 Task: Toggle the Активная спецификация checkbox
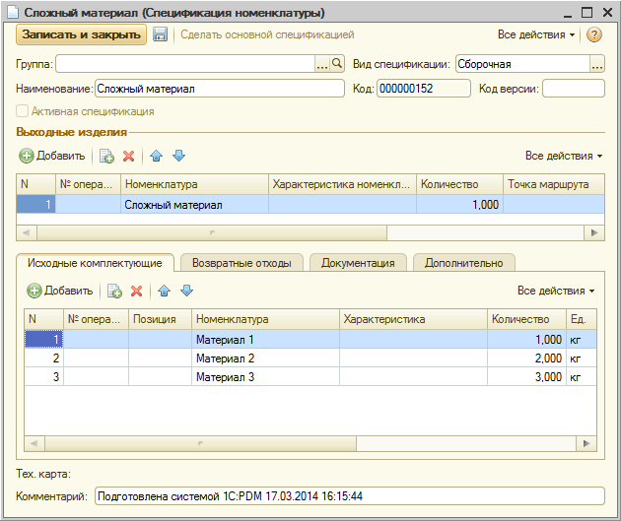(22, 111)
